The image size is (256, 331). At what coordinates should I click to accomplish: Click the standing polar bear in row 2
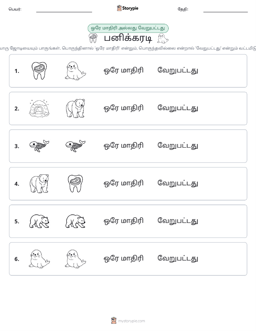[x=75, y=108]
